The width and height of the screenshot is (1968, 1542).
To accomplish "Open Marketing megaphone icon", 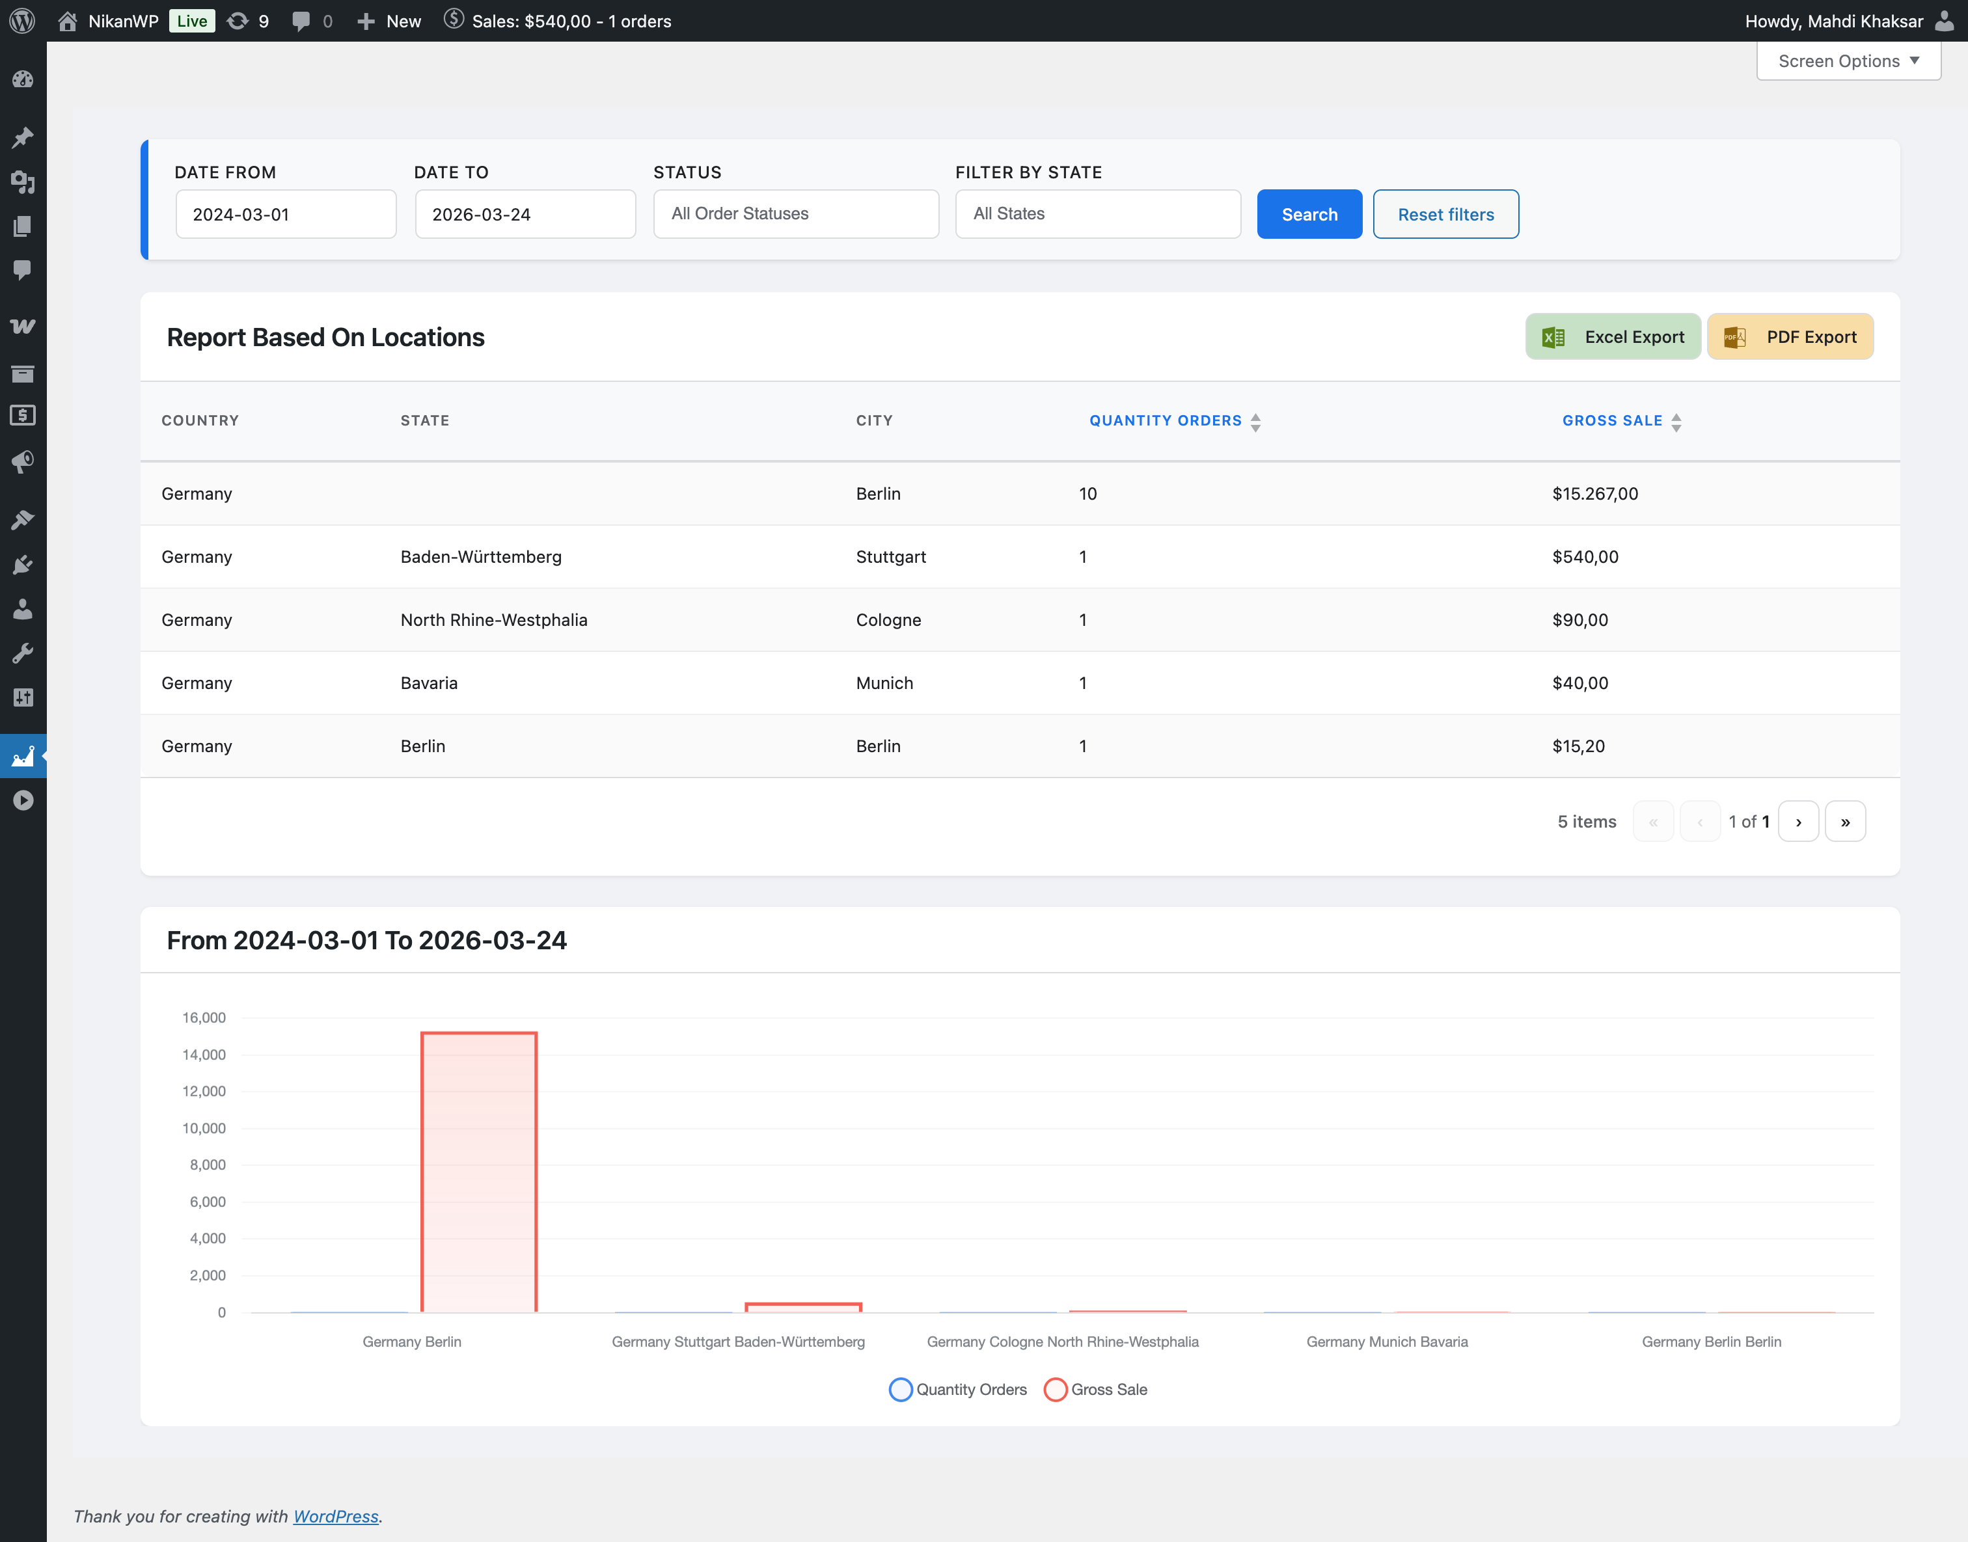I will tap(23, 462).
